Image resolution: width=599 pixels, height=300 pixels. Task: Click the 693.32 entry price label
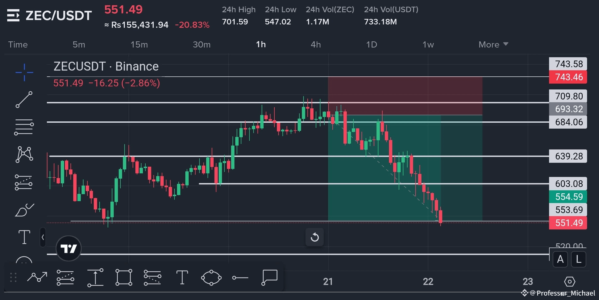point(568,109)
